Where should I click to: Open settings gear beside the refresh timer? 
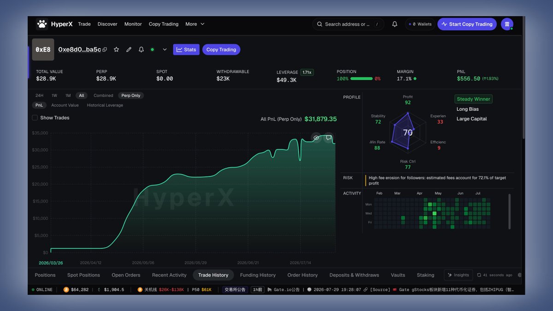point(520,275)
